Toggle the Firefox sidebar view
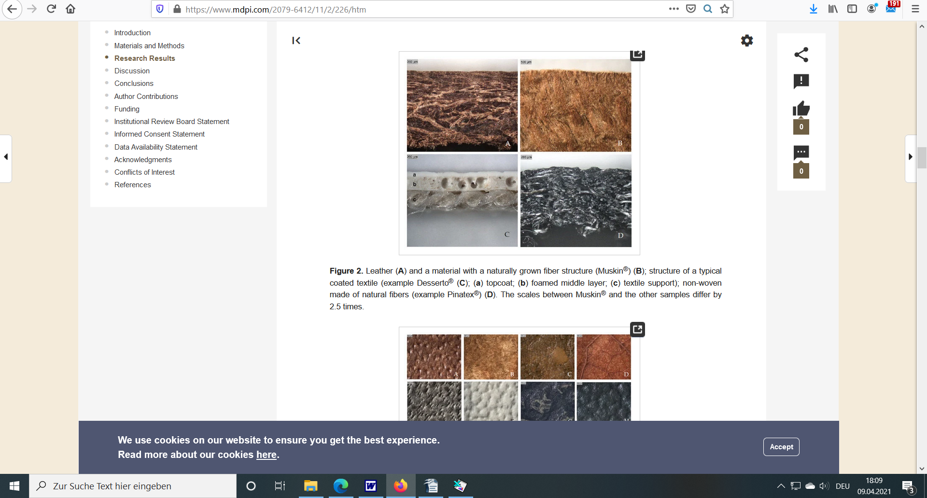The image size is (927, 498). coord(852,9)
